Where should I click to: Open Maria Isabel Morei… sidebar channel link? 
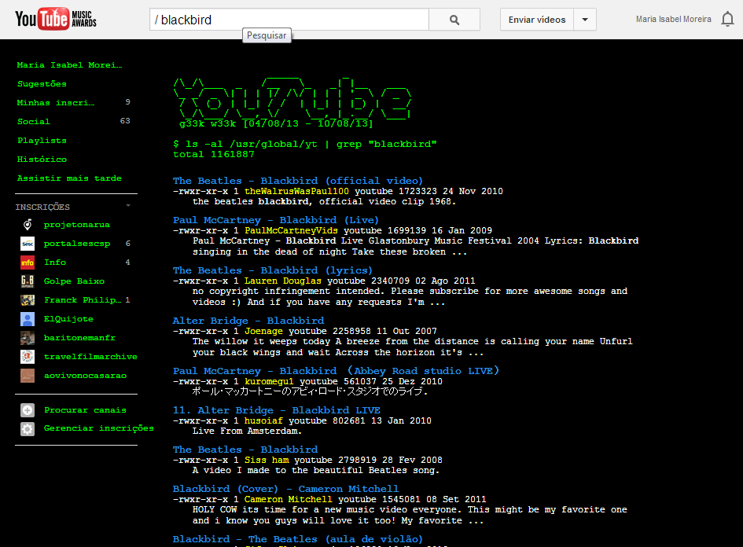coord(70,65)
